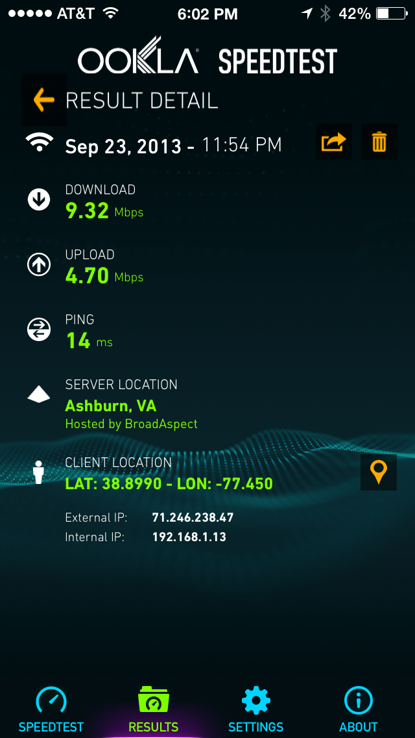
Task: Tap the server location pyramid icon
Action: tap(39, 394)
